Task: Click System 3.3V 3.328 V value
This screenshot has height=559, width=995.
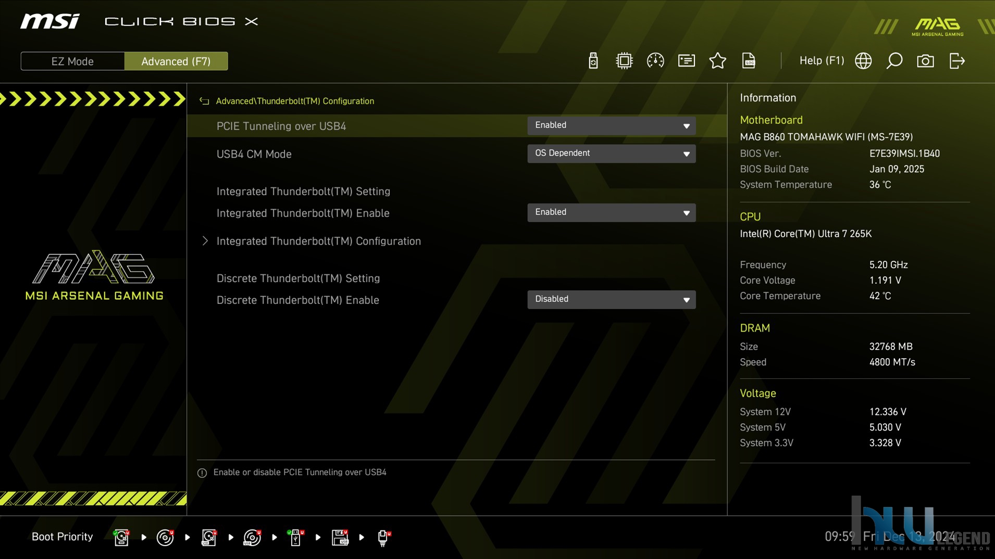Action: click(x=885, y=443)
